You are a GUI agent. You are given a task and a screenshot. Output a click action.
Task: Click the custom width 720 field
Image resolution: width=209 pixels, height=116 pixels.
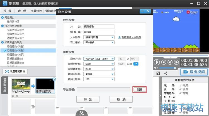click(122, 59)
